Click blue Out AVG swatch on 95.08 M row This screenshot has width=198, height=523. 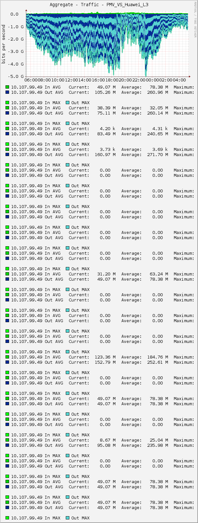pos(7,445)
